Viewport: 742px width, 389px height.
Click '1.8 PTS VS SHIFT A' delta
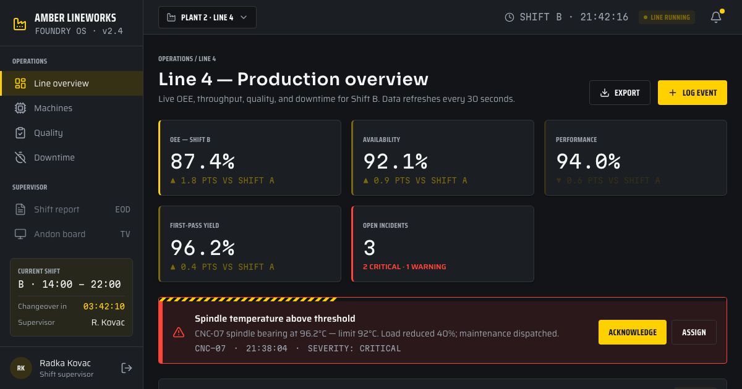coord(228,180)
